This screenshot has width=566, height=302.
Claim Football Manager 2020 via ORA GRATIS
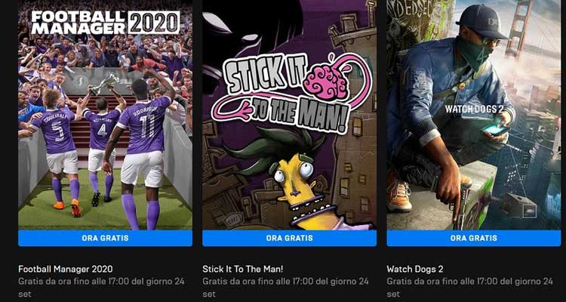pos(105,238)
